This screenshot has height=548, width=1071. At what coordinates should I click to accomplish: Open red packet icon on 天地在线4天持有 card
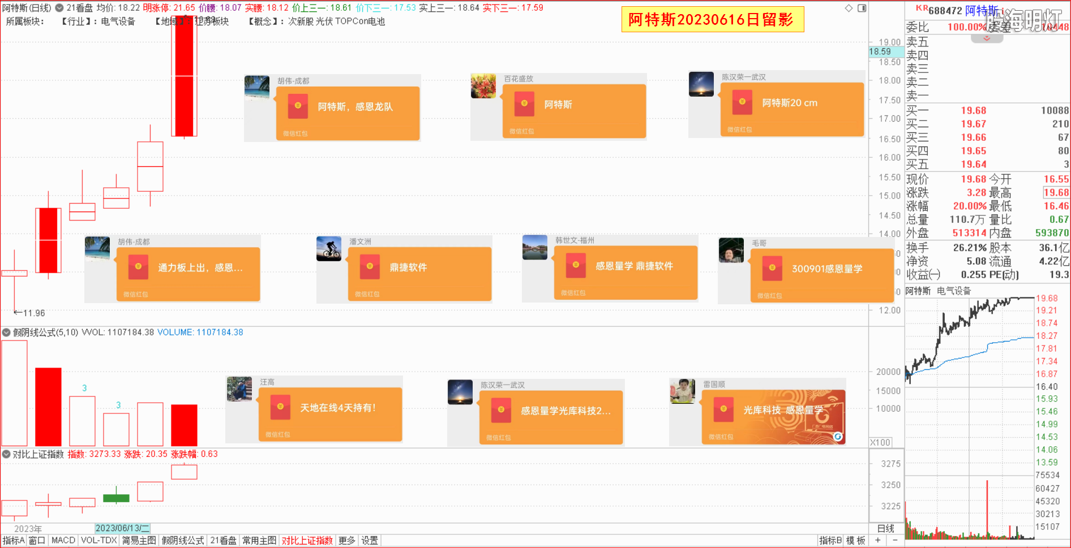coord(280,407)
